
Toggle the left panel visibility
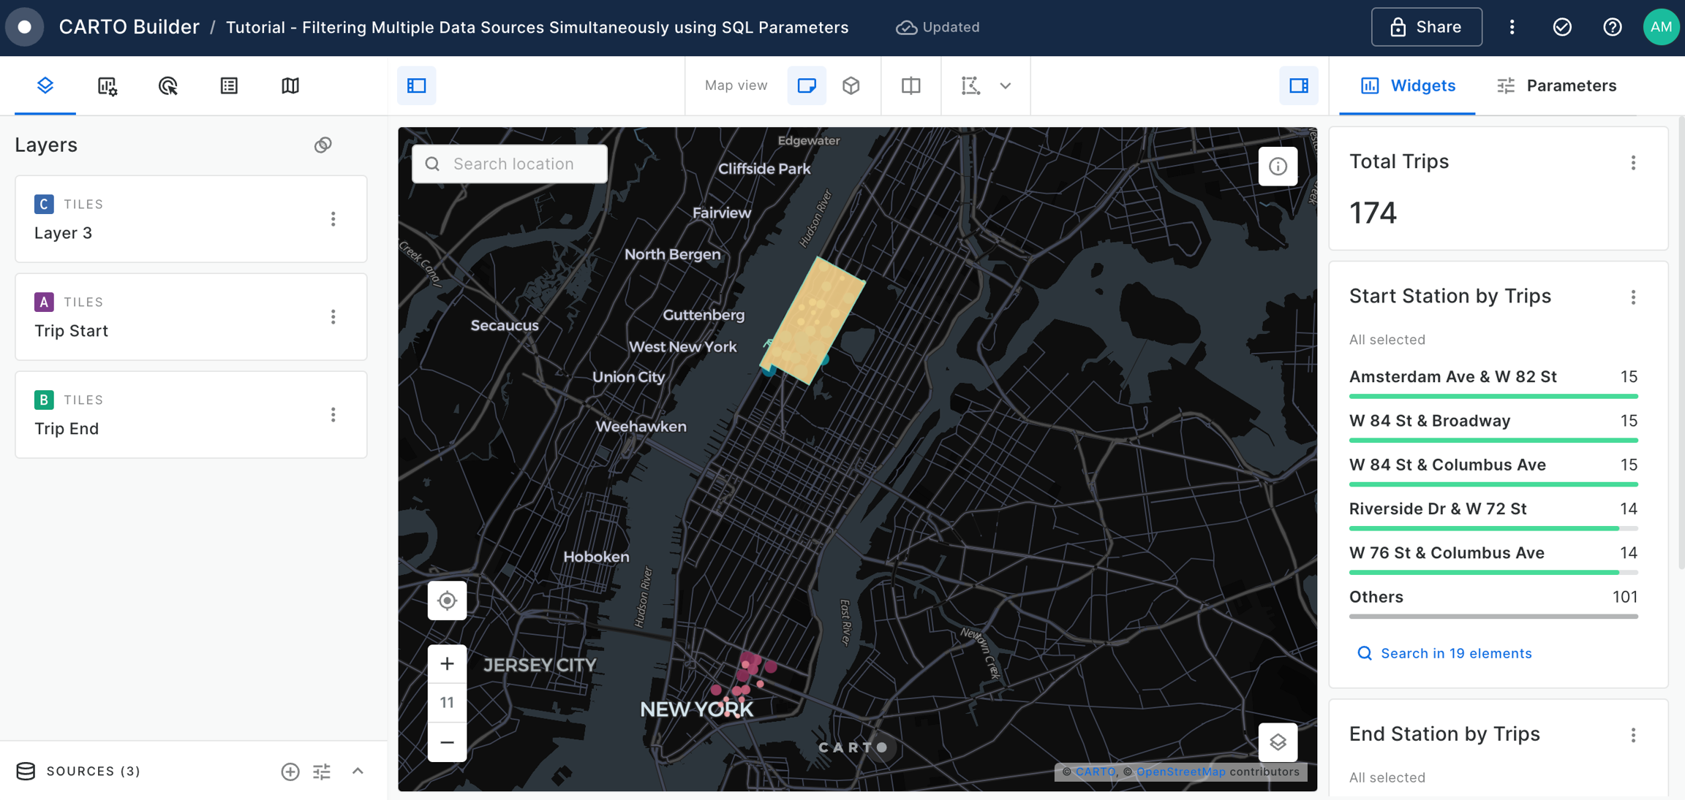click(417, 85)
